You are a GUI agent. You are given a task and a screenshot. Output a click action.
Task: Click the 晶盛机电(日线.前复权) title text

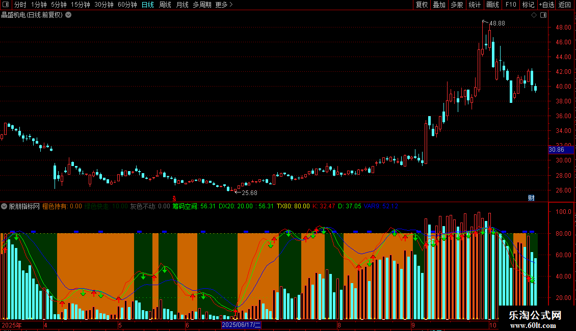tap(32, 15)
